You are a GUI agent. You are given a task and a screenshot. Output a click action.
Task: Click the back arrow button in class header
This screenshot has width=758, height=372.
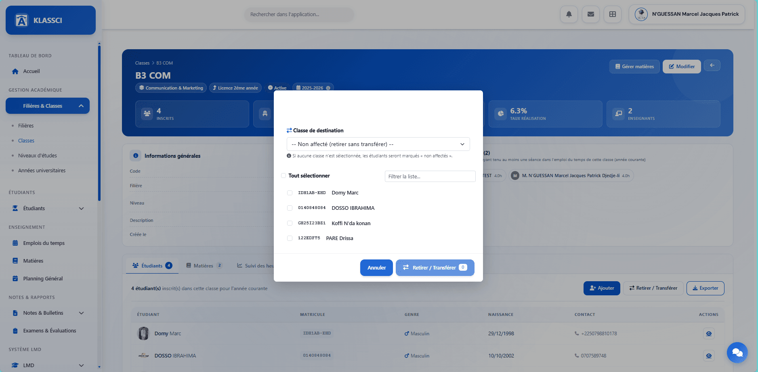tap(712, 65)
